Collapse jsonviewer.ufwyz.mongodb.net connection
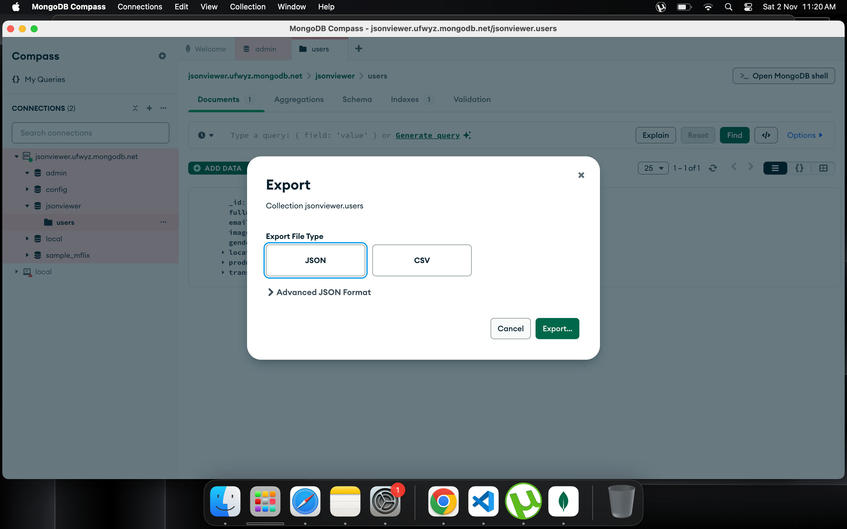847x529 pixels. 16,156
